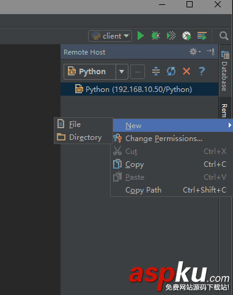233x295 pixels.
Task: Open the client run configuration dropdown
Action: coord(110,36)
